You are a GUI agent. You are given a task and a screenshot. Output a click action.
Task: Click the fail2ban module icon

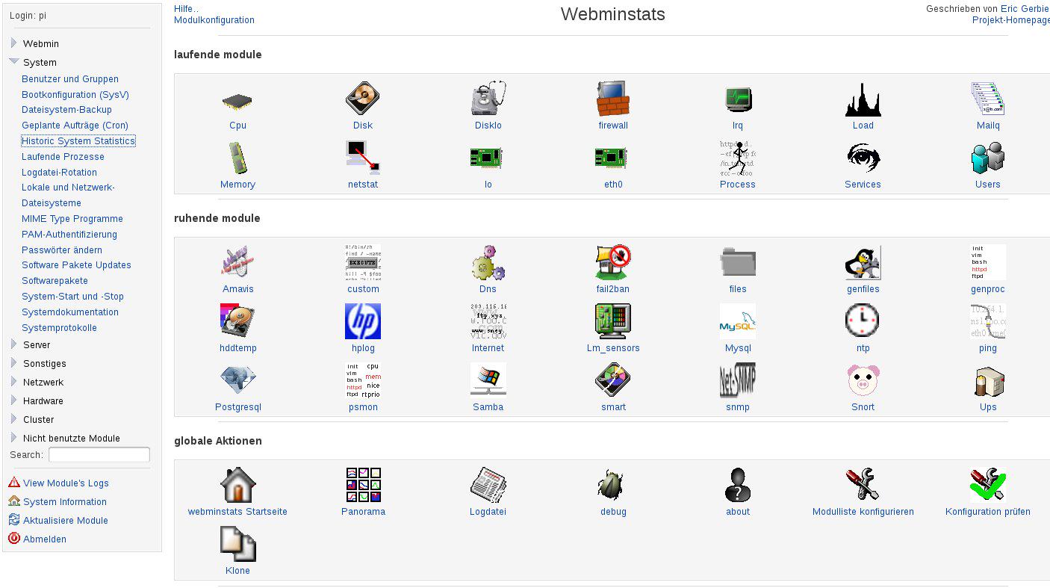click(613, 263)
